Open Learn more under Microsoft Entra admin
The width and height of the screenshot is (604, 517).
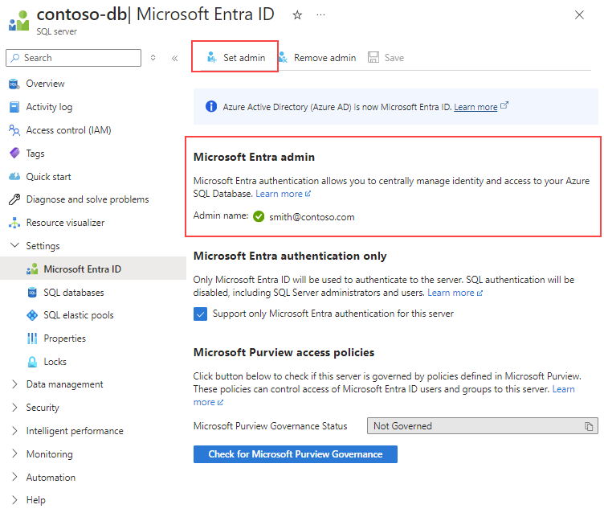coord(279,194)
